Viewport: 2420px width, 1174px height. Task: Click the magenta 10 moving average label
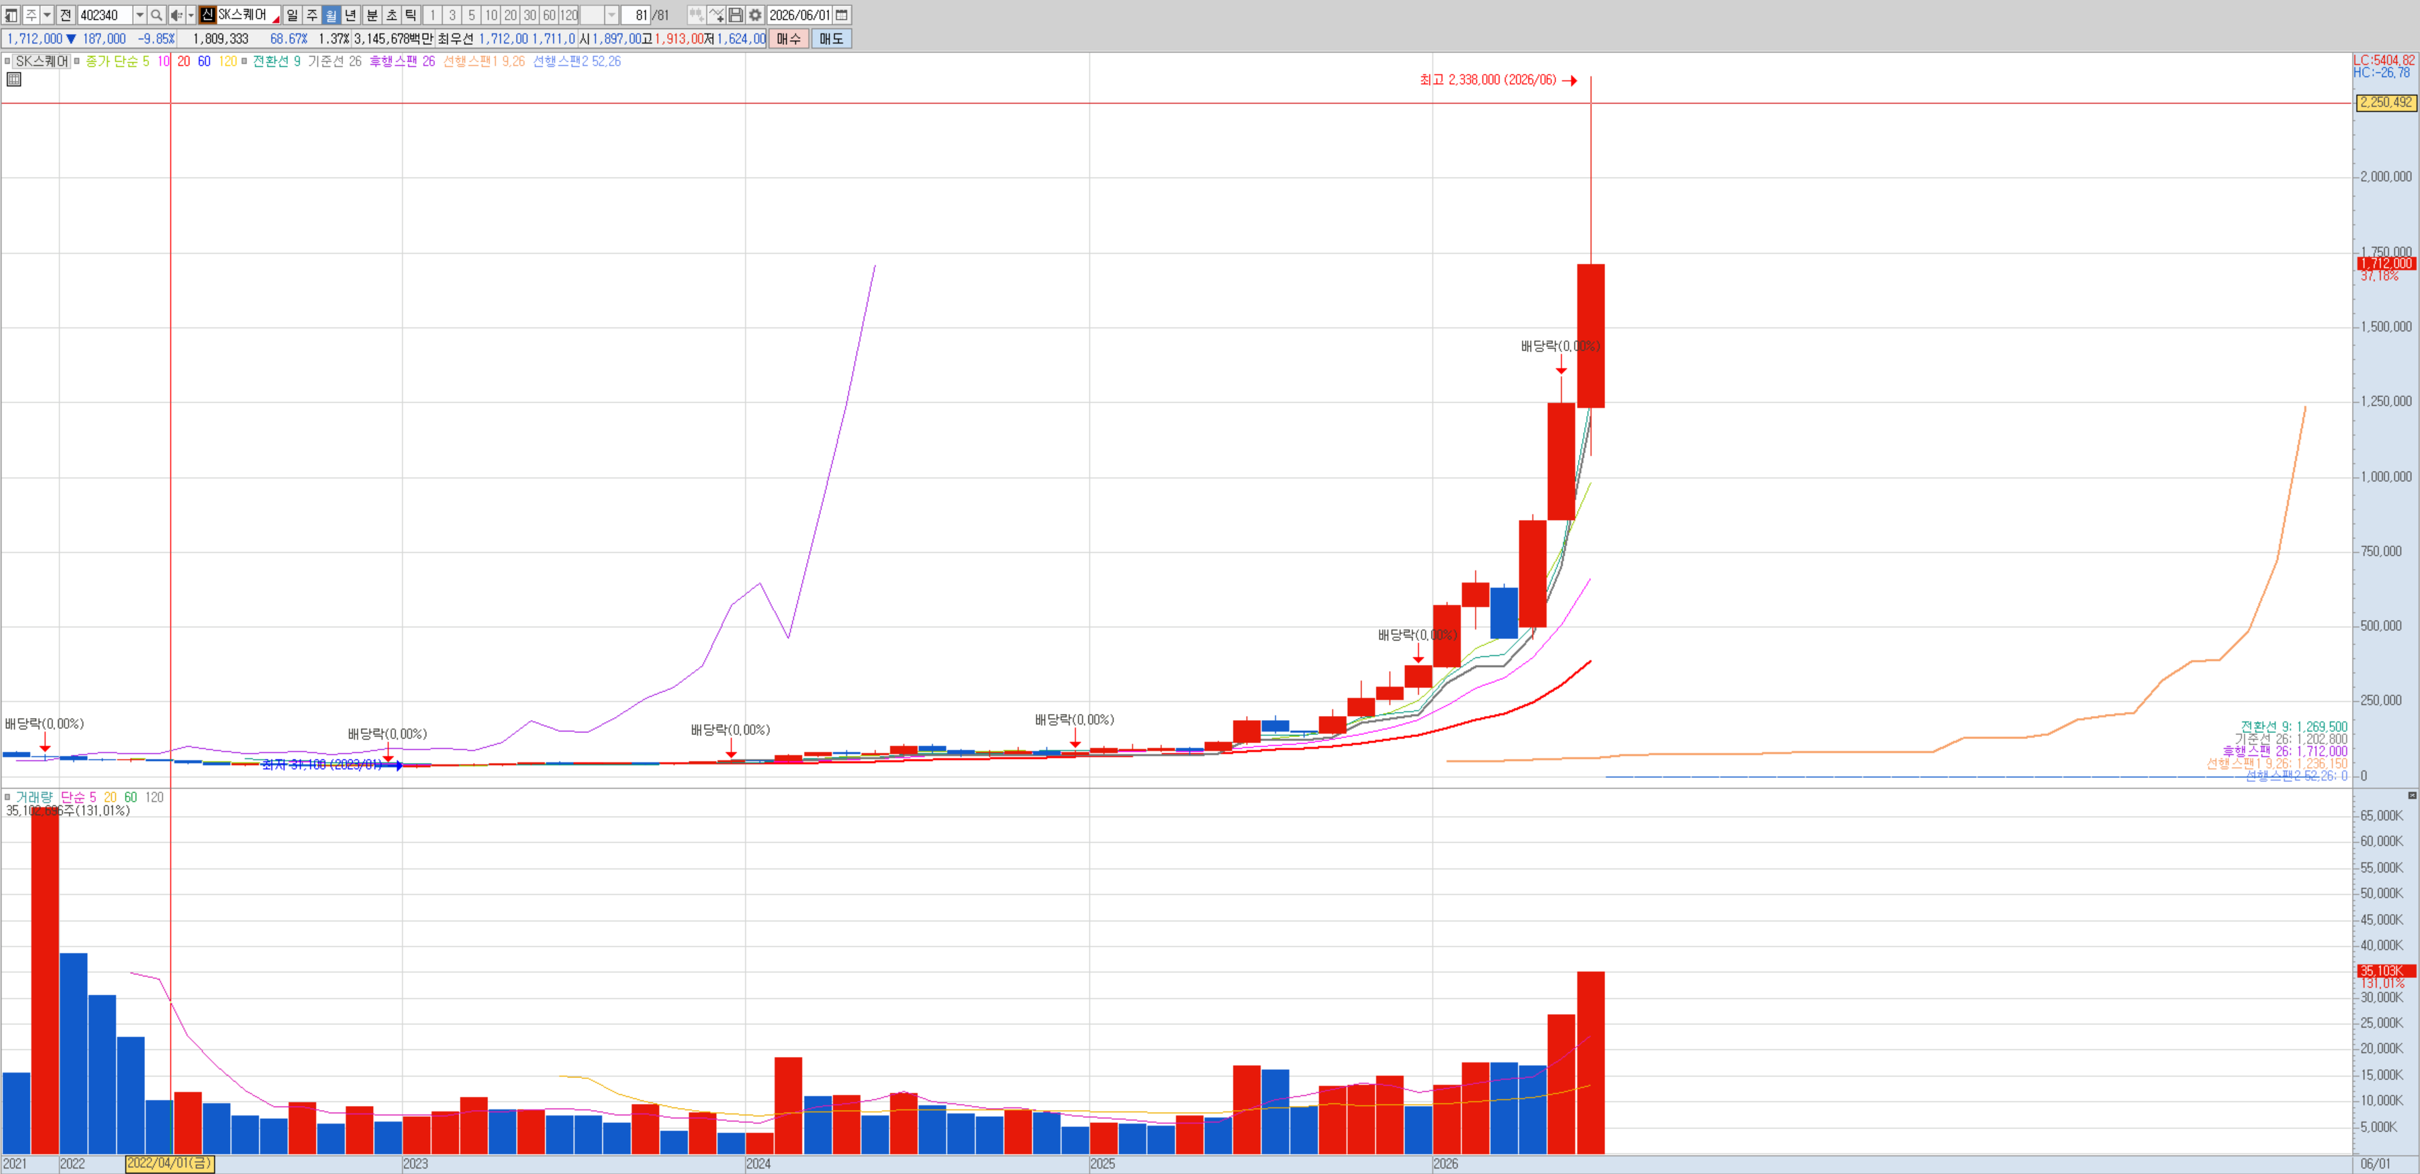pyautogui.click(x=163, y=61)
